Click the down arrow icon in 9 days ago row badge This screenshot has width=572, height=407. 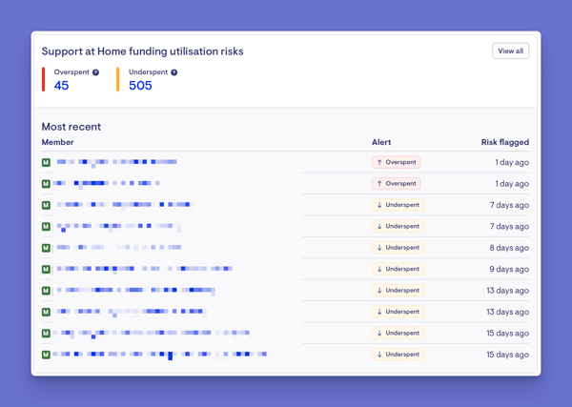tap(379, 269)
